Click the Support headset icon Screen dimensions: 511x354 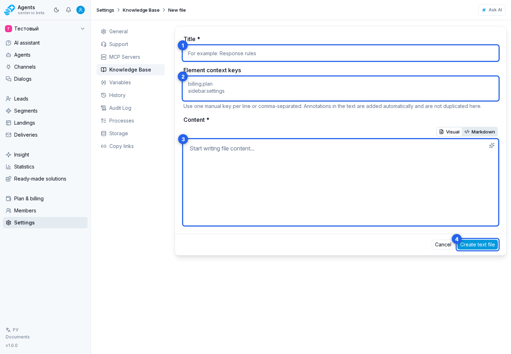click(x=104, y=44)
